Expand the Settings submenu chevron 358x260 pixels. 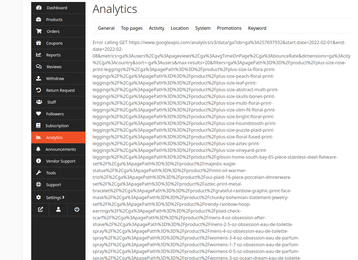click(63, 197)
